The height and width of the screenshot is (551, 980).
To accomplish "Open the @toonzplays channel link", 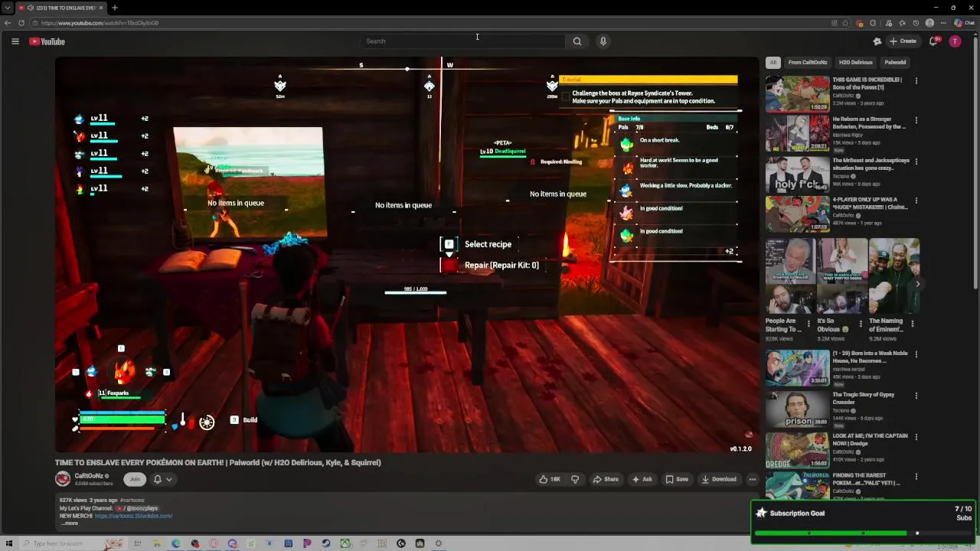I will (x=138, y=508).
